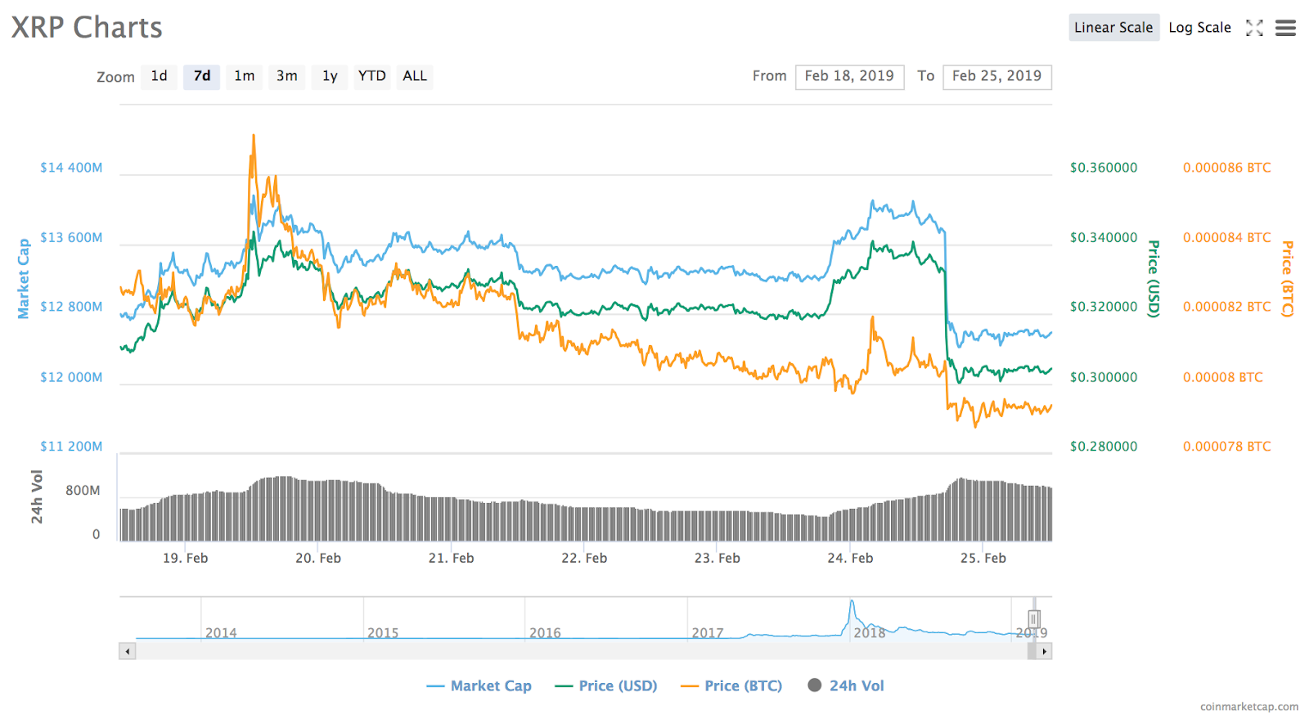Screen dimensions: 1309x719
Task: Click the $13 600M market cap label
Action: (72, 237)
